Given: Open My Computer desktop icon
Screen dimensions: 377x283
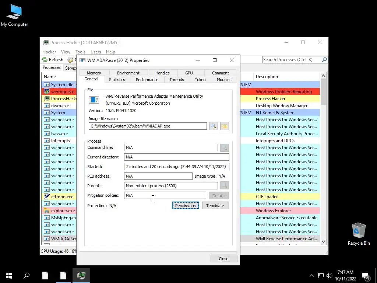Looking at the screenshot, I should (14, 15).
